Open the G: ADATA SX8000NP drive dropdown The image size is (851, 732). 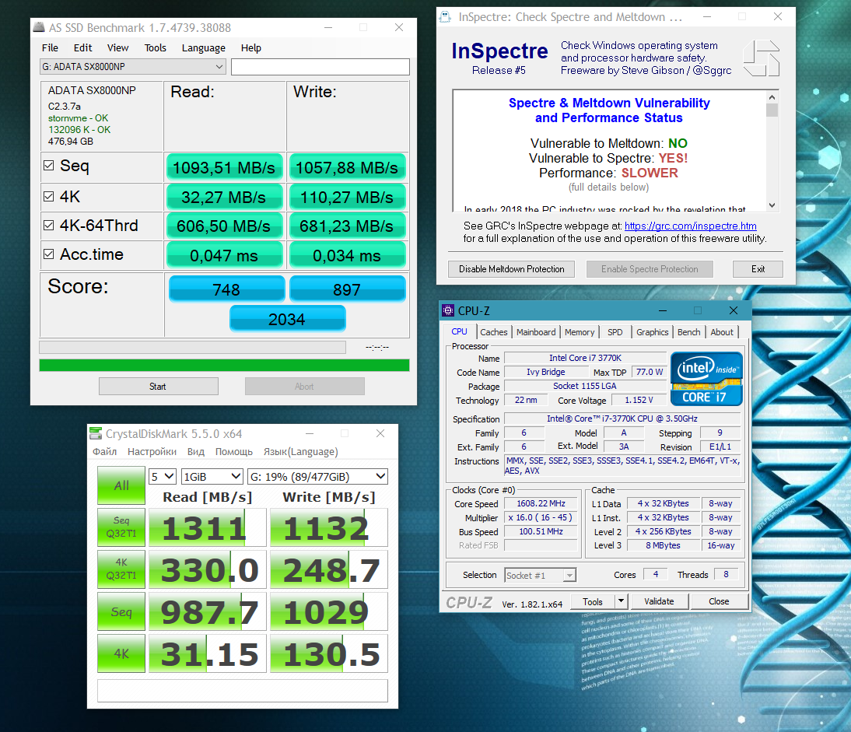(133, 67)
